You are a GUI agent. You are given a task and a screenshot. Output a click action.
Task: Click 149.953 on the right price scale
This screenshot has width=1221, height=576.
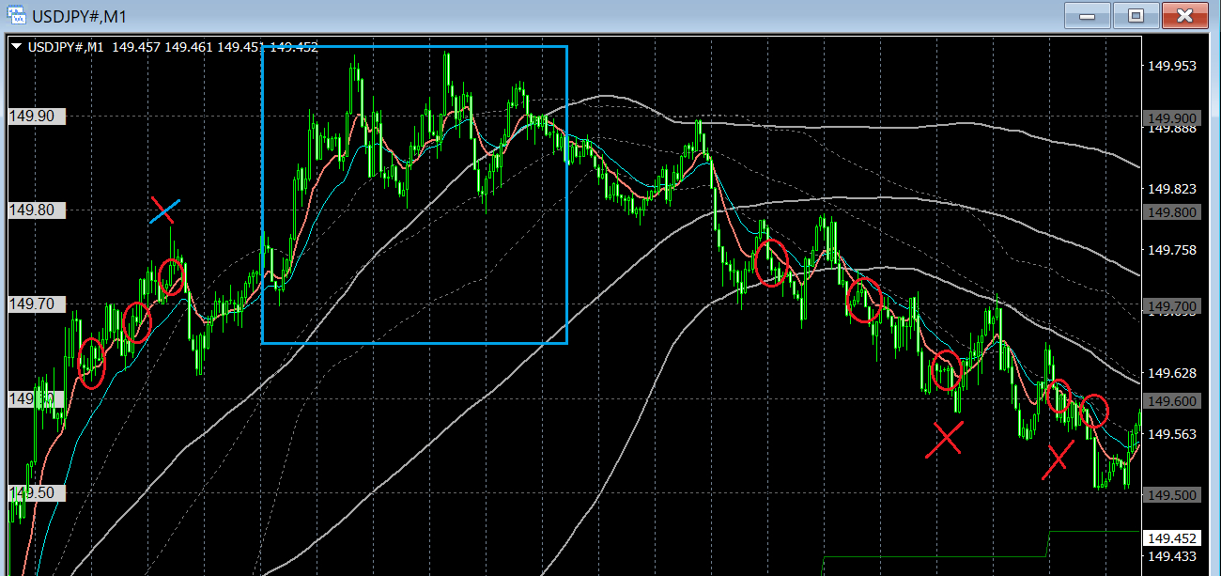[1171, 66]
